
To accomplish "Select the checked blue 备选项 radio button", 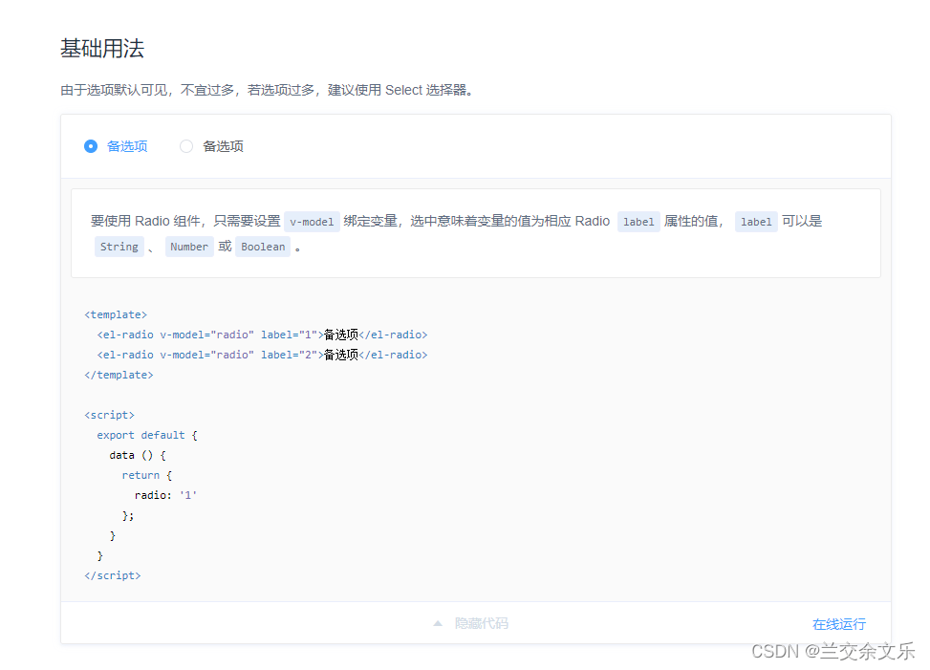I will click(91, 146).
